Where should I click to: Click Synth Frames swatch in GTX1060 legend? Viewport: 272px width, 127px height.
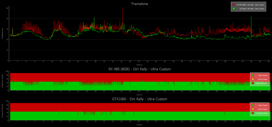(x=253, y=109)
